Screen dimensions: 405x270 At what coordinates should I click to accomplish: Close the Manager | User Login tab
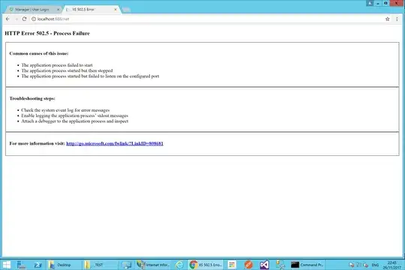click(58, 10)
